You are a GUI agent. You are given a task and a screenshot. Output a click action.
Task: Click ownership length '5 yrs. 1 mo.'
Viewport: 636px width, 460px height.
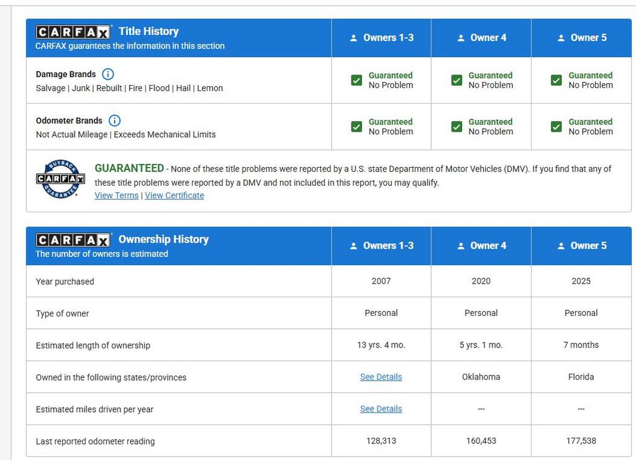(481, 345)
